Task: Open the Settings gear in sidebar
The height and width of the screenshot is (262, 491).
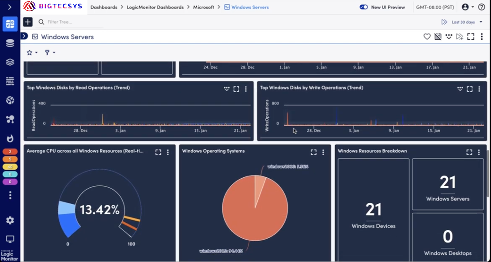Action: (10, 221)
